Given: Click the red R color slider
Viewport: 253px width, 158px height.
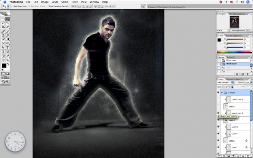Looking at the screenshot, I should (x=235, y=39).
